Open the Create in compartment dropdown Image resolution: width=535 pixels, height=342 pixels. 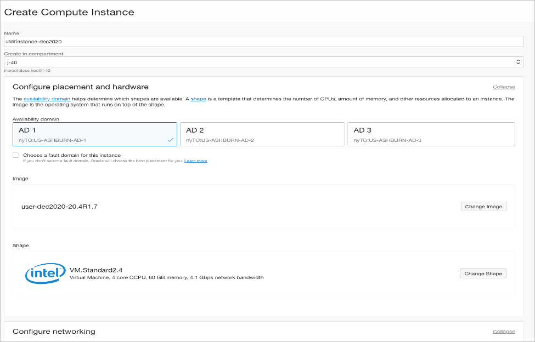click(263, 62)
